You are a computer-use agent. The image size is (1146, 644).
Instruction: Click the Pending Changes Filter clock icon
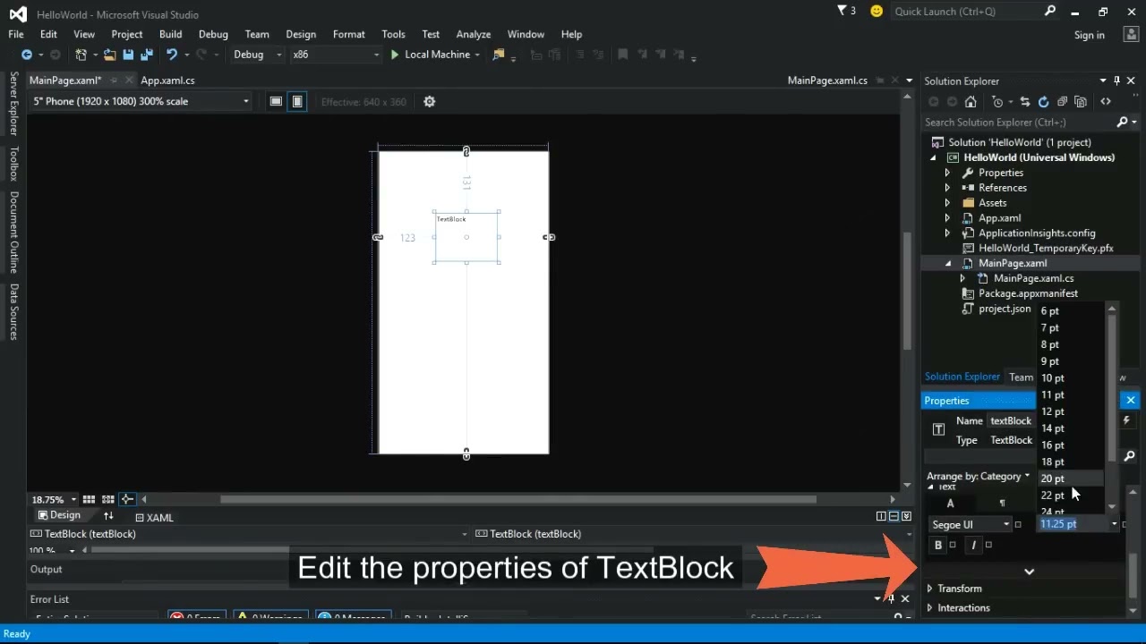[997, 101]
